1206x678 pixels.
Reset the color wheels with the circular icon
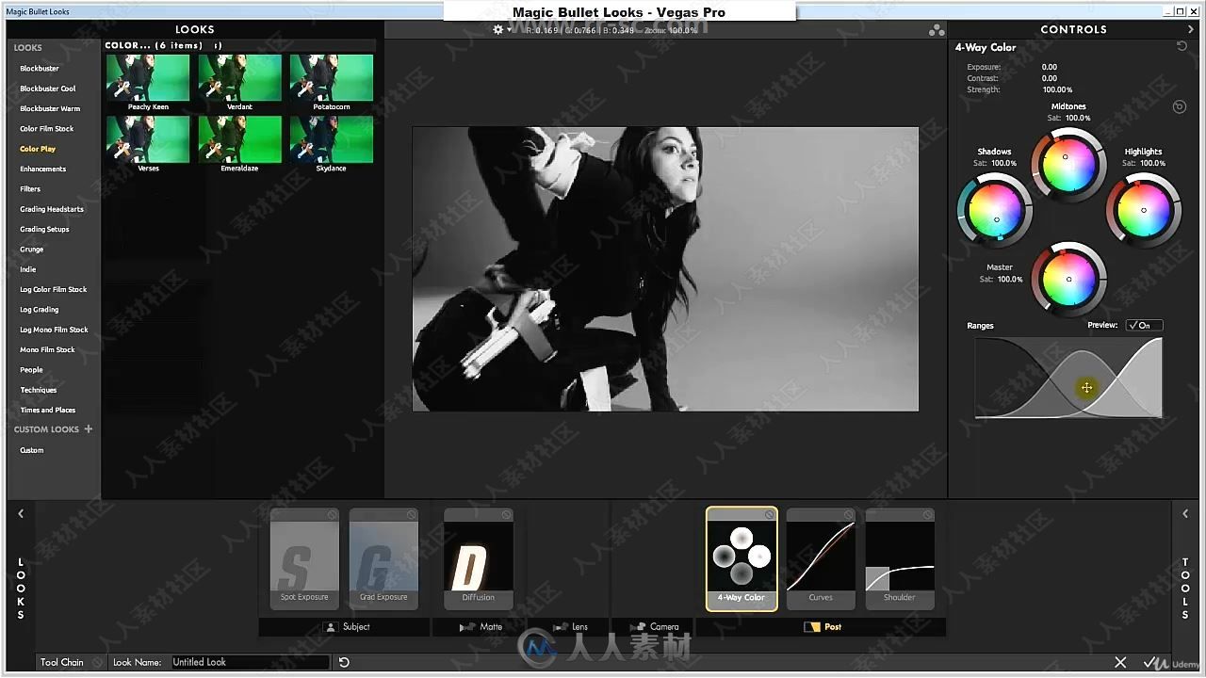click(x=1180, y=106)
